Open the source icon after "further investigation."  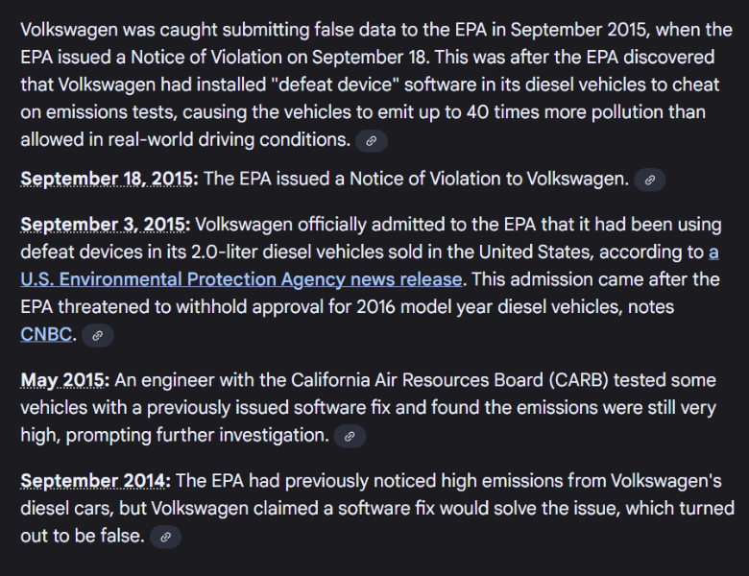click(x=350, y=437)
